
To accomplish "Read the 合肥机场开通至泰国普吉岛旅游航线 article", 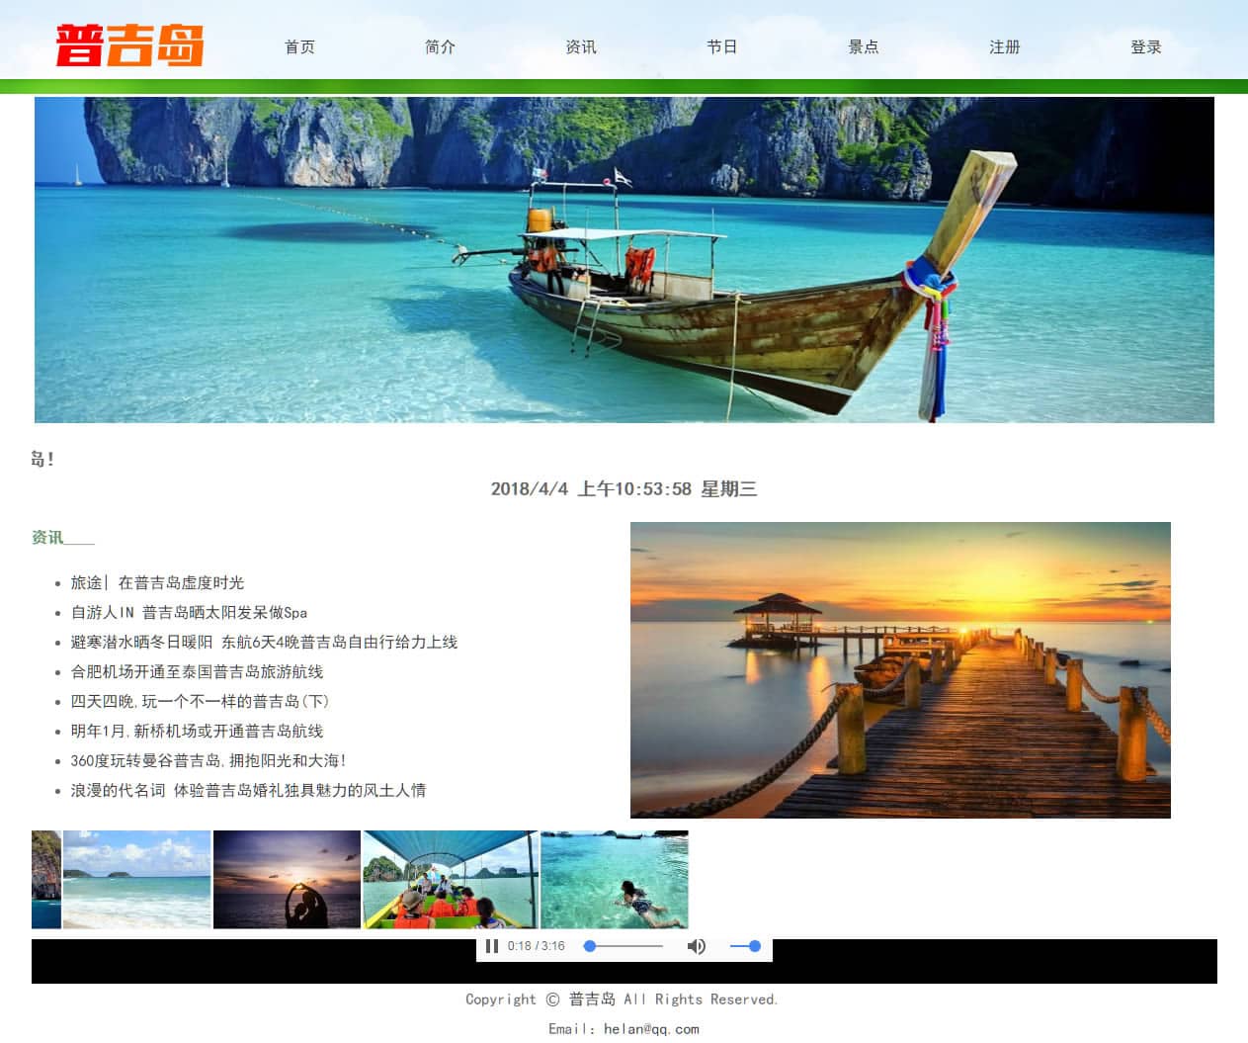I will (197, 672).
